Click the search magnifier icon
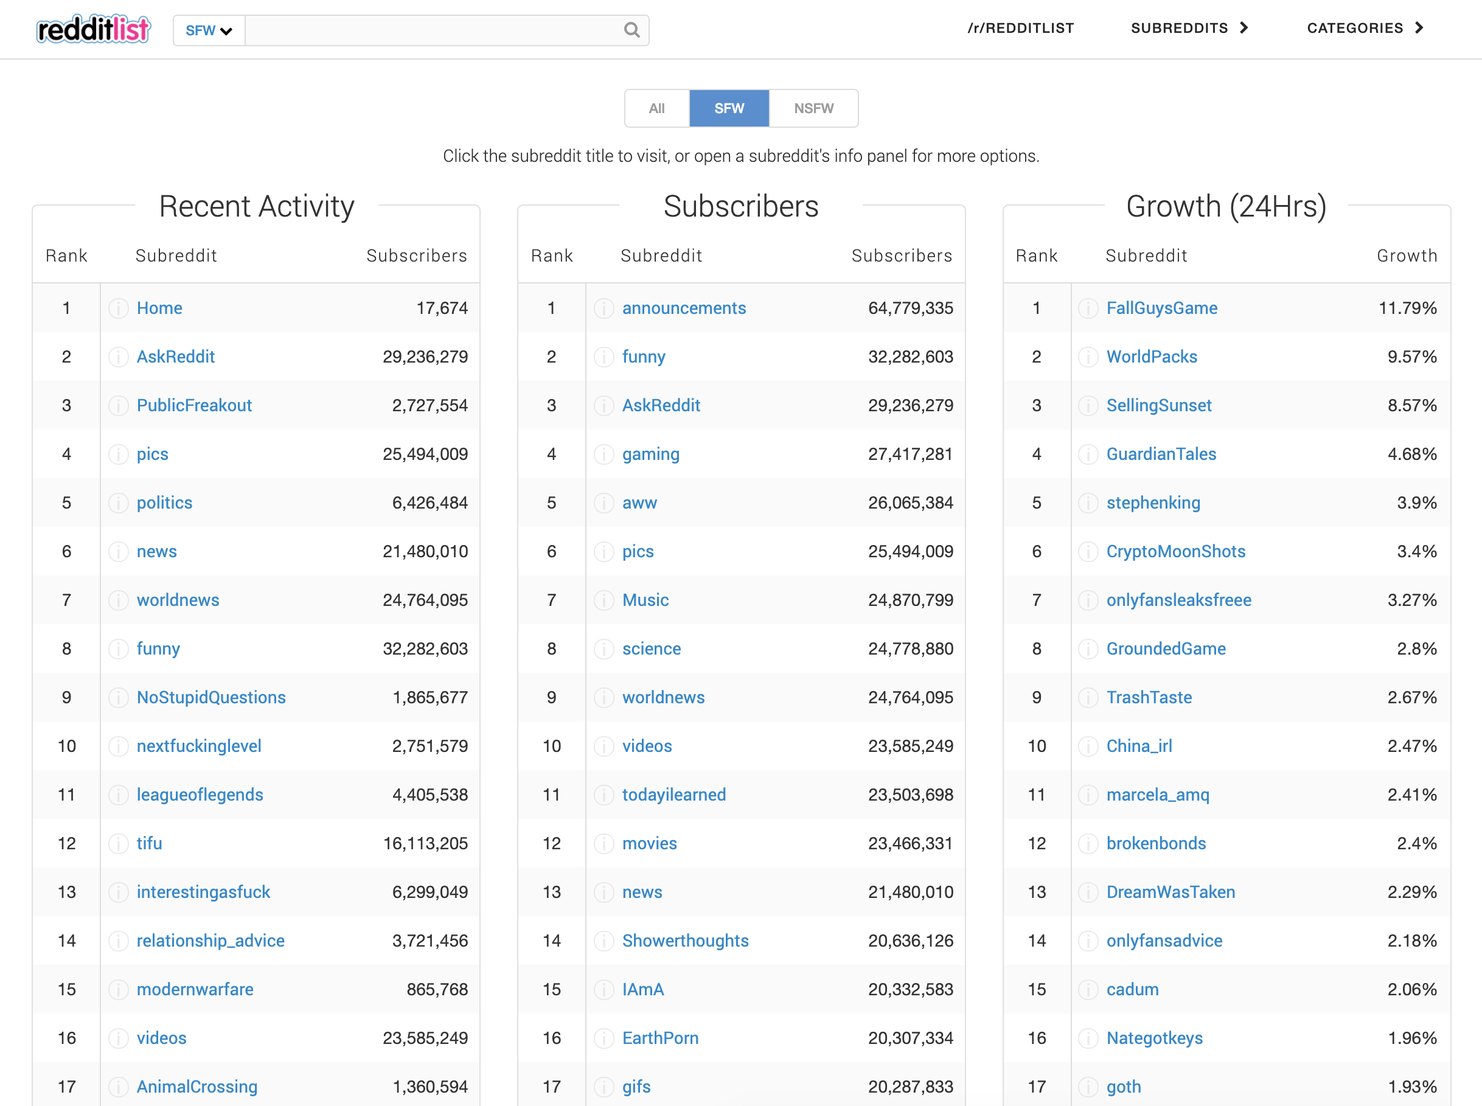 coord(631,30)
